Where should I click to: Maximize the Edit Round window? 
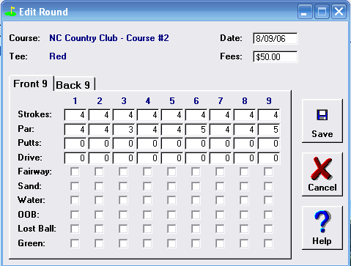point(322,12)
